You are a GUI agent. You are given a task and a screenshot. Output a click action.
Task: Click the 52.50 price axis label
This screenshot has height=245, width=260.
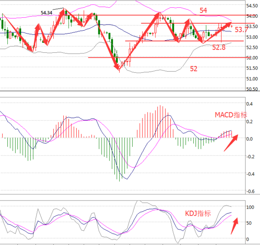tap(252, 48)
